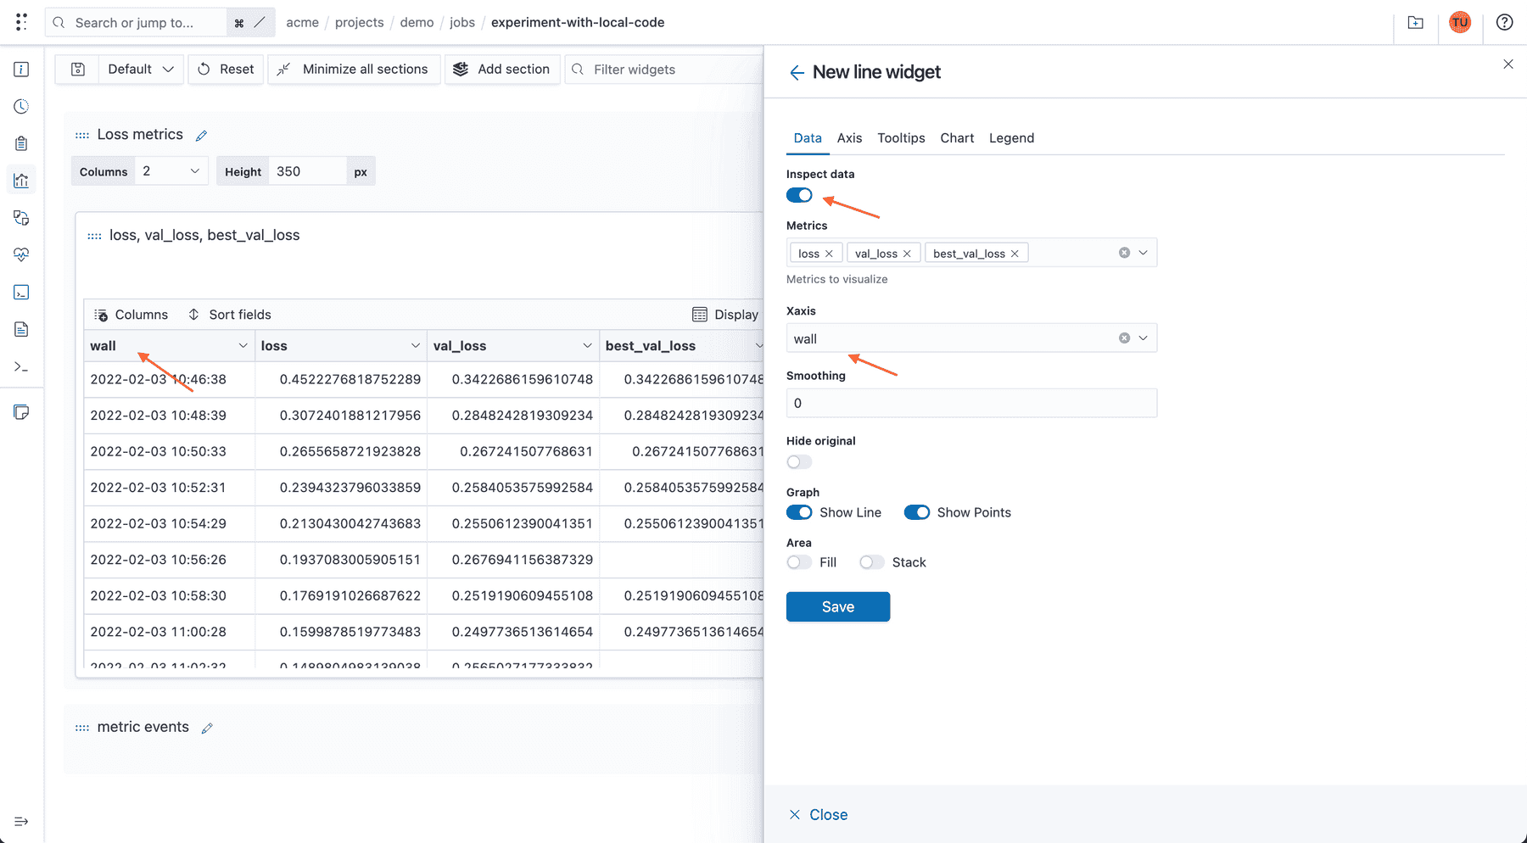Open the run information panel in sidebar

21,69
